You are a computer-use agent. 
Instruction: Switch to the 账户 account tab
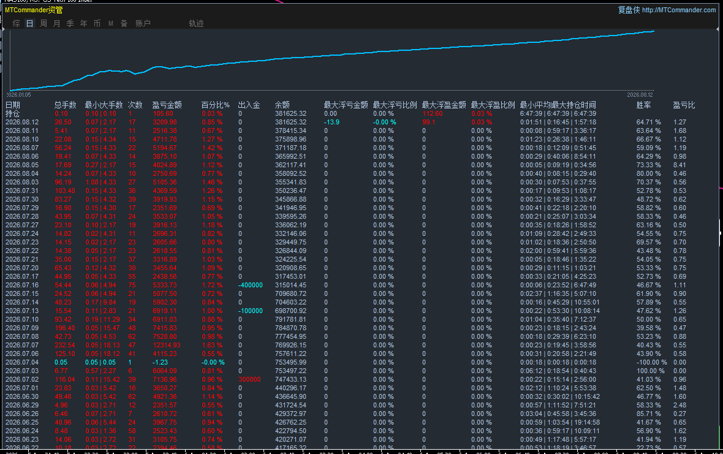143,23
